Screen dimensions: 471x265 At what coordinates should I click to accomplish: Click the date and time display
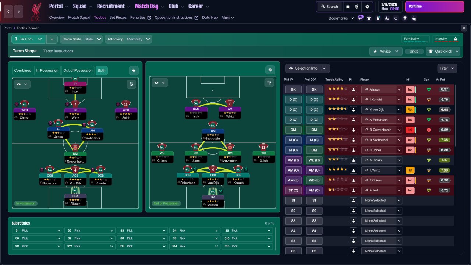pyautogui.click(x=390, y=7)
